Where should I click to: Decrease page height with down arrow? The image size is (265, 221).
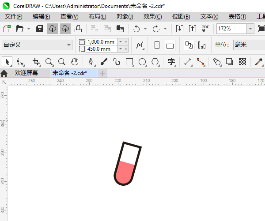pos(121,49)
